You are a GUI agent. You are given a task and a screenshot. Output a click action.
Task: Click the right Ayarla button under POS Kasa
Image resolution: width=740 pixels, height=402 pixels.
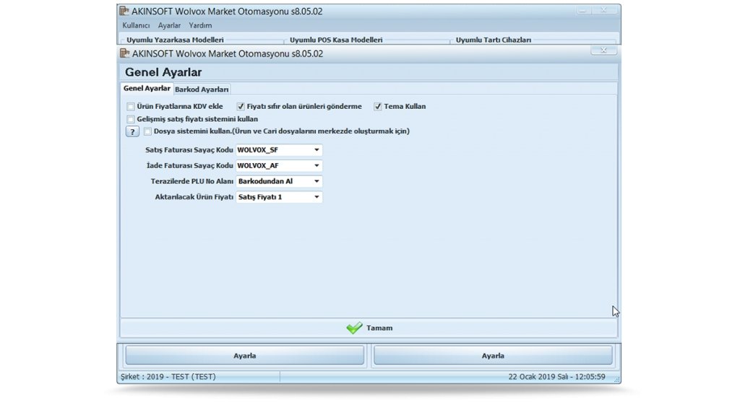click(x=493, y=355)
